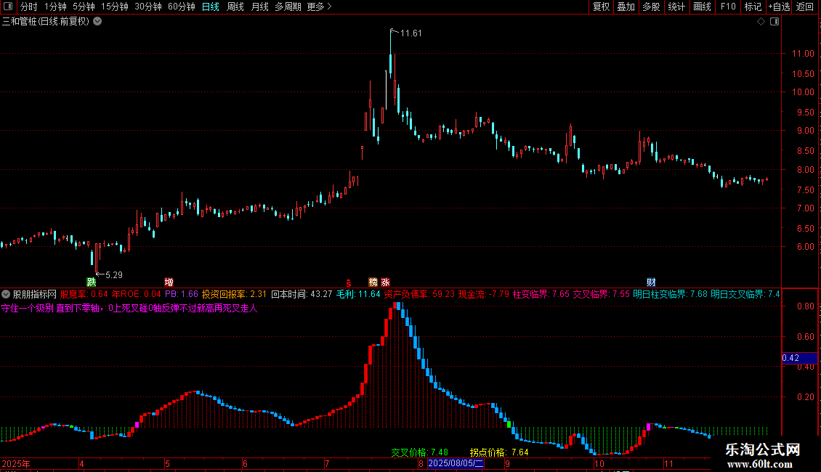Viewport: 821px width, 472px height.
Task: Click the 复权 adjustment button
Action: tap(601, 7)
